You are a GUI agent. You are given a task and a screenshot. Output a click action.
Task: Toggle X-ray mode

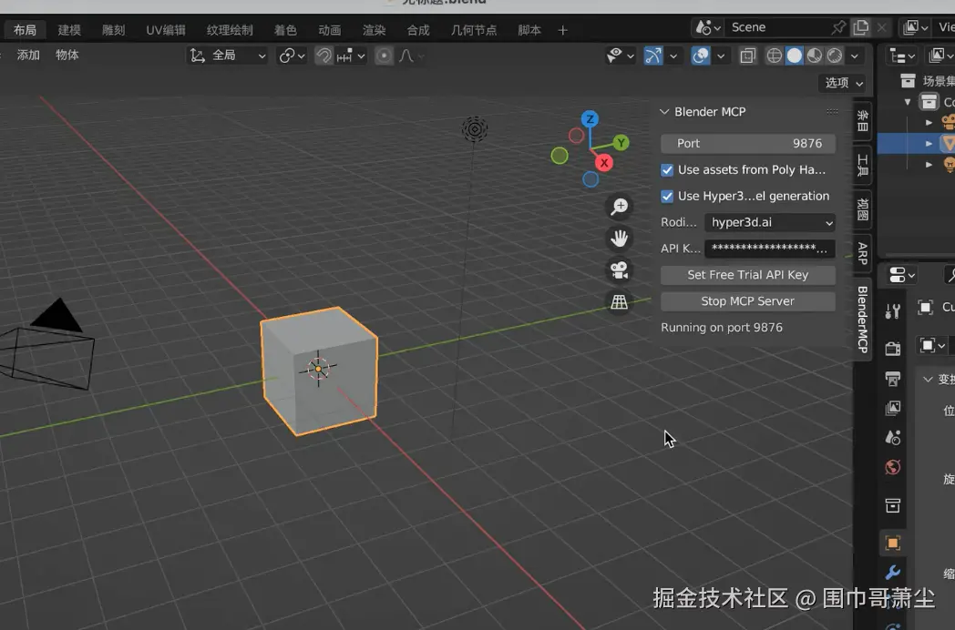pyautogui.click(x=748, y=56)
